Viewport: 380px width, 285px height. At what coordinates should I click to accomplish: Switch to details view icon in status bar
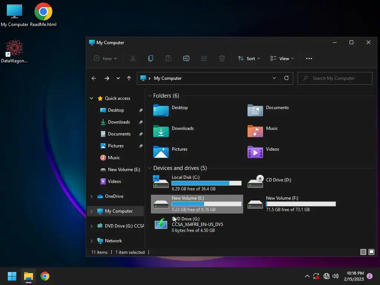363,252
